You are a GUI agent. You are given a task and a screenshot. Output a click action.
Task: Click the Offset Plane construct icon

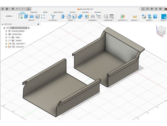pos(122,17)
